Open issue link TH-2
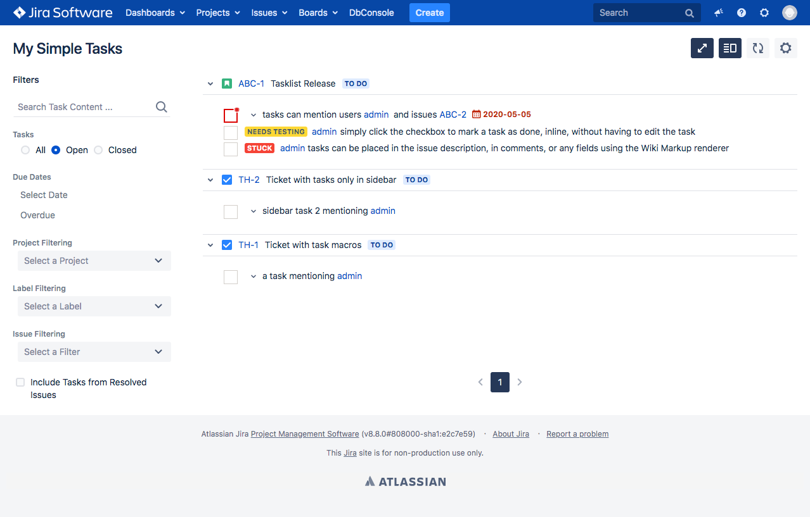The width and height of the screenshot is (810, 517). (x=249, y=180)
